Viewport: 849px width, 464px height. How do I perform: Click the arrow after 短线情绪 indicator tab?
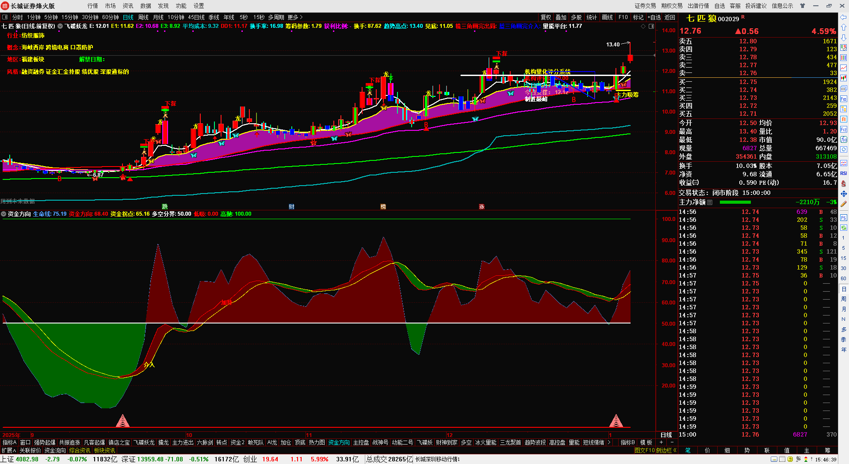609,442
